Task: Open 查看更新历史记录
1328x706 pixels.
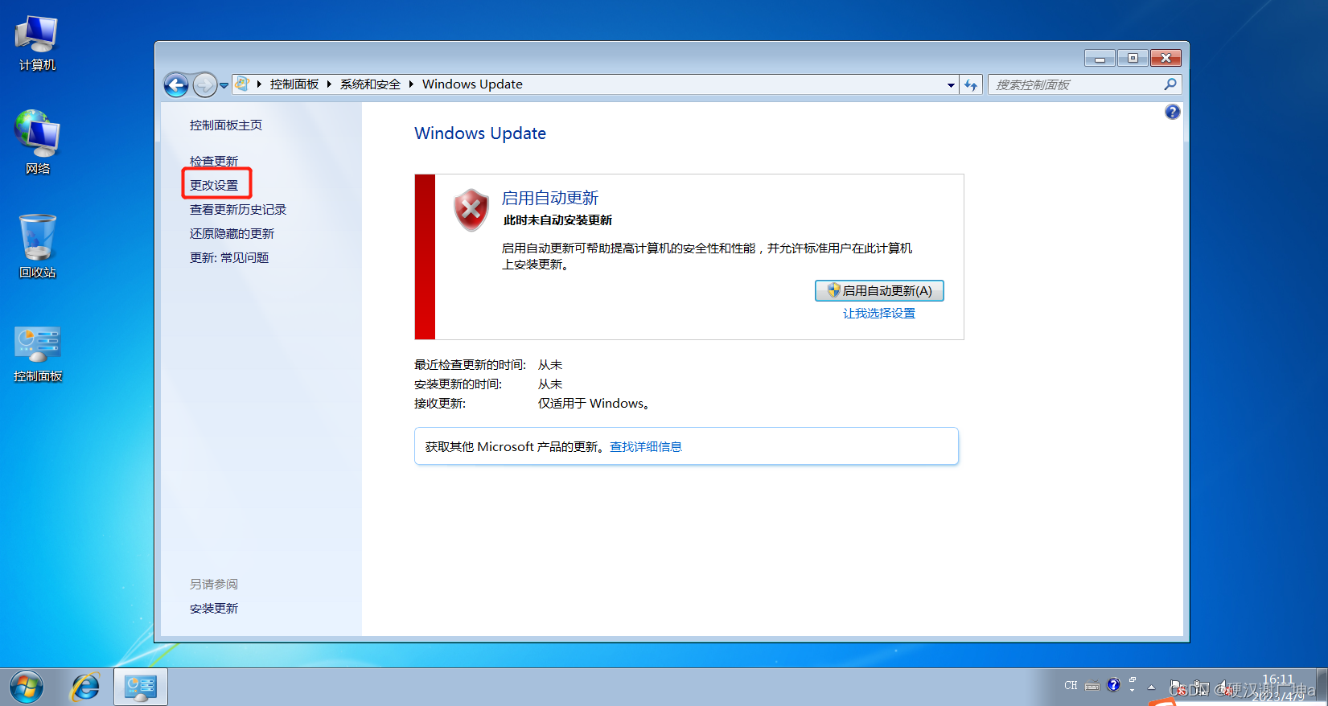Action: pyautogui.click(x=238, y=209)
